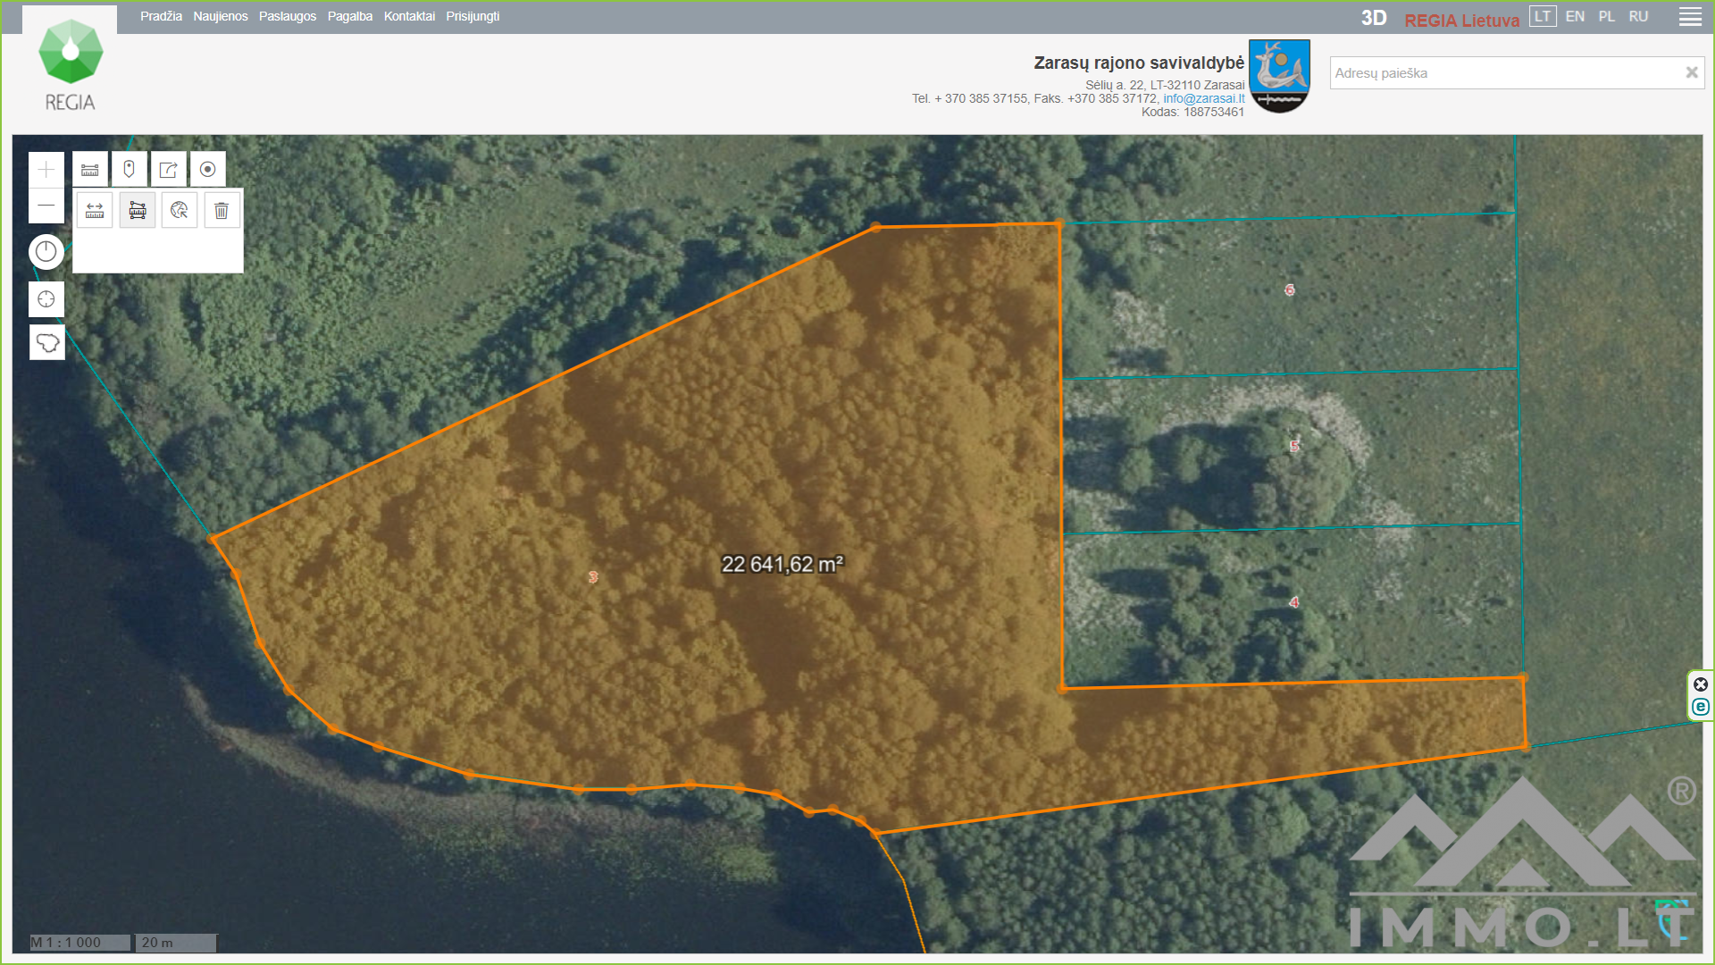
Task: Click the 20 m scale bar
Action: (x=176, y=943)
